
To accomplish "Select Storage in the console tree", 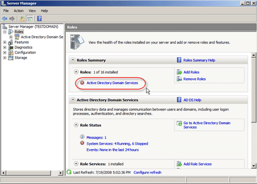I will [21, 57].
